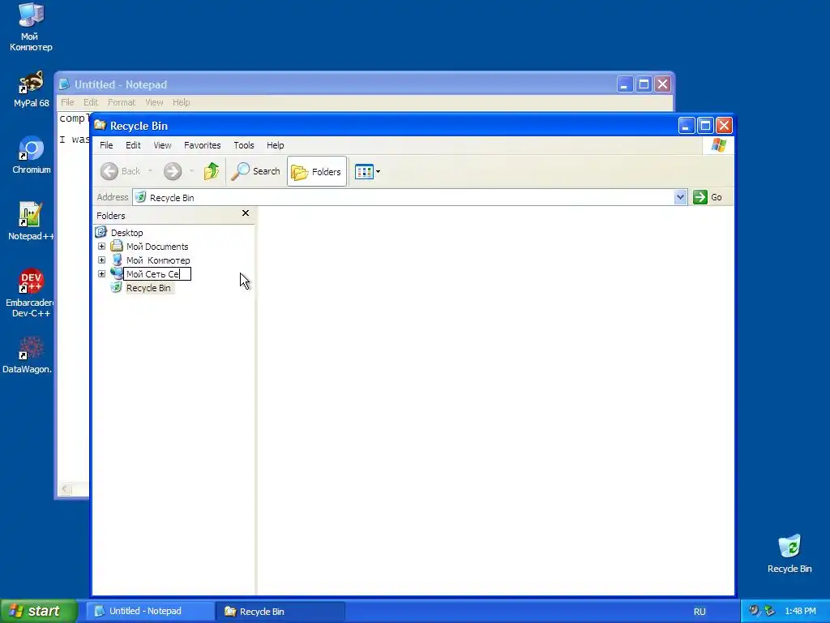Click Recycle Bin taskbar button

click(x=280, y=612)
